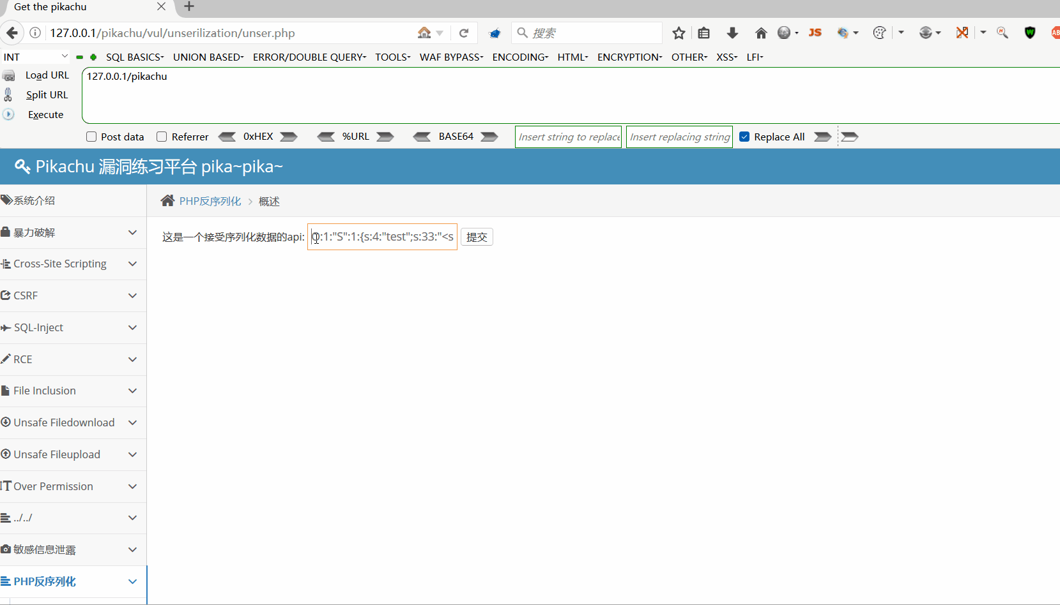Open the UNION BASED menu

208,57
